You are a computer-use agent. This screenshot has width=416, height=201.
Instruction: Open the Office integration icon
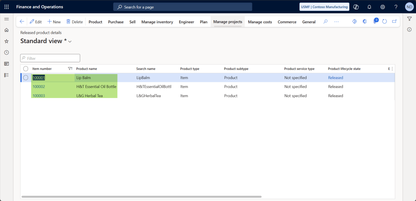(x=364, y=22)
